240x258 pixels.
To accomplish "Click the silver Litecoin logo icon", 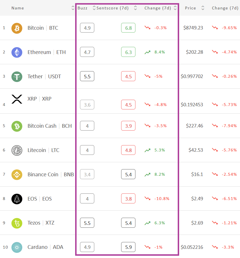I will 17,150.
